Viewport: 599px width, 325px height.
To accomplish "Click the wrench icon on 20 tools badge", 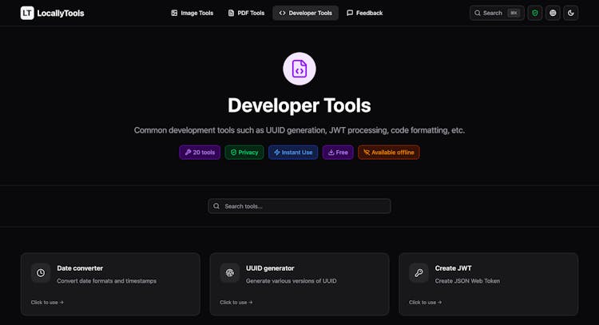I will [188, 153].
